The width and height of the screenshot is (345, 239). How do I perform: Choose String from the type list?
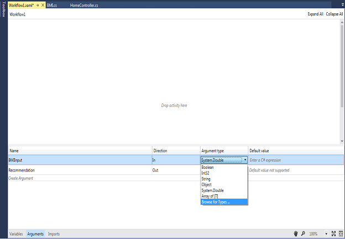pos(224,179)
